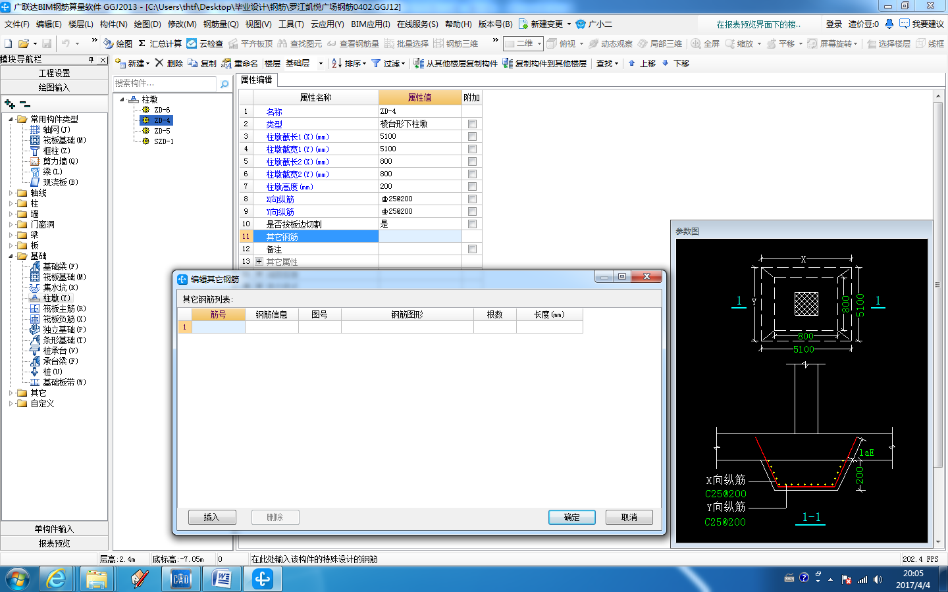The image size is (948, 592).
Task: Collapse the 基础 tree folder
Action: 11,257
